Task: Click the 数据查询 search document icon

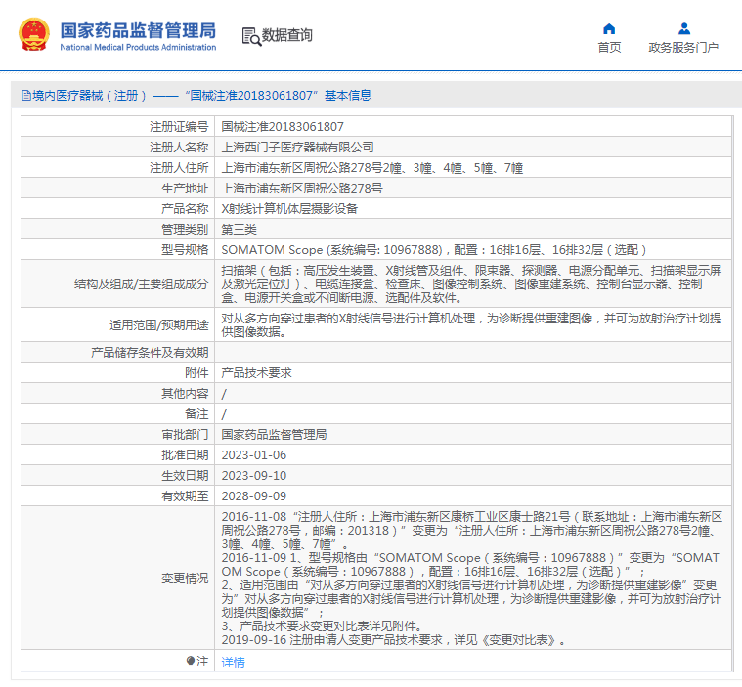Action: [251, 36]
